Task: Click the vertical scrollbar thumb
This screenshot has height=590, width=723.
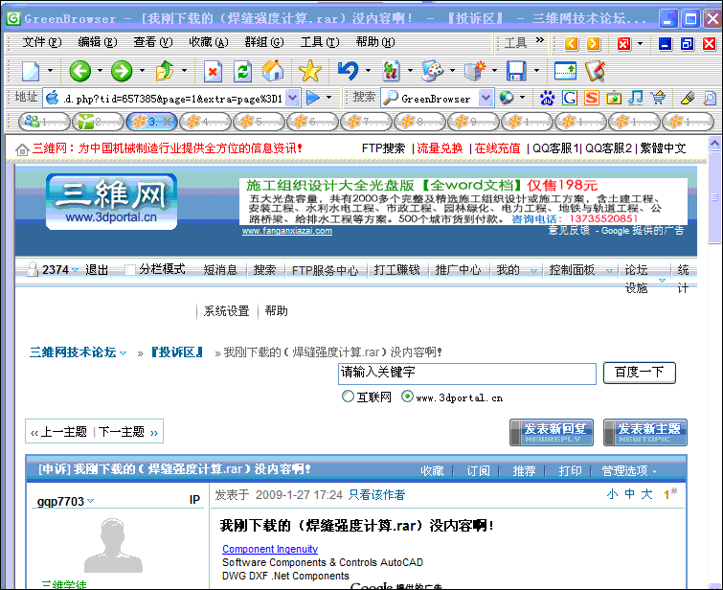Action: 714,197
